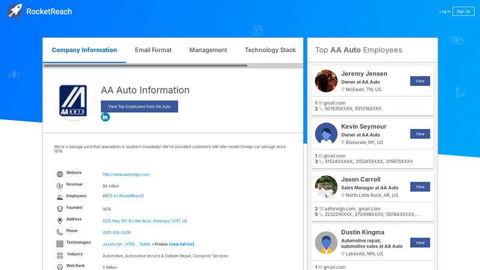Click the 1976 founded value
The height and width of the screenshot is (270, 480).
107,209
